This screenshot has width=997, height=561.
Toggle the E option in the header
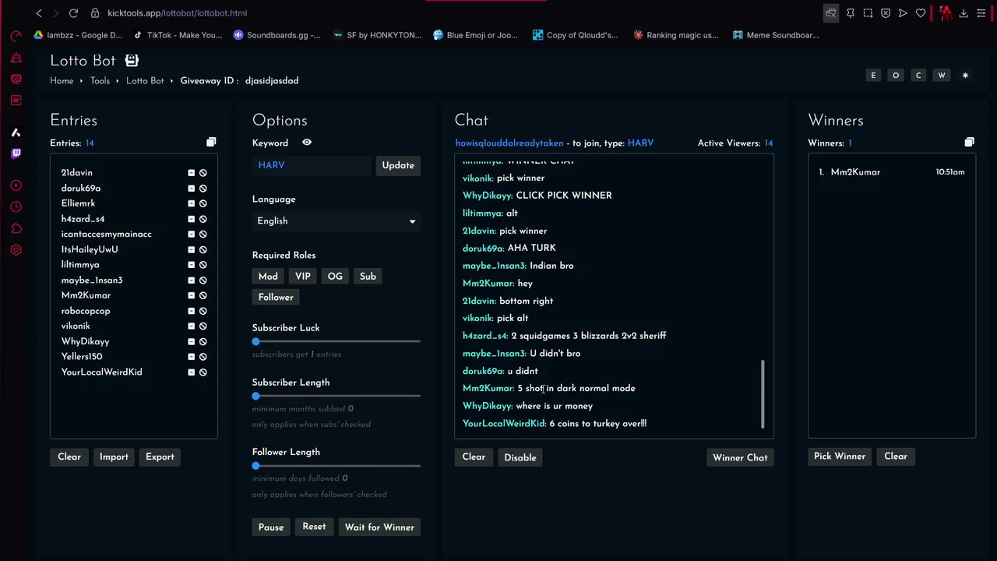pyautogui.click(x=873, y=76)
